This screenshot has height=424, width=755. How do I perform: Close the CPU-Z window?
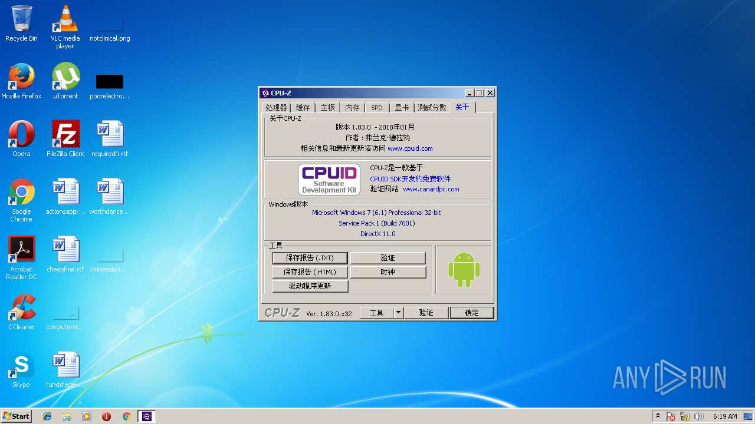[x=490, y=93]
